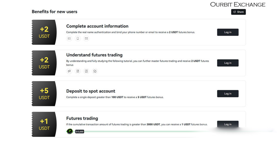Screen dimensions: 277x145
Task: Click the phone number binding icon
Action: 78,38
